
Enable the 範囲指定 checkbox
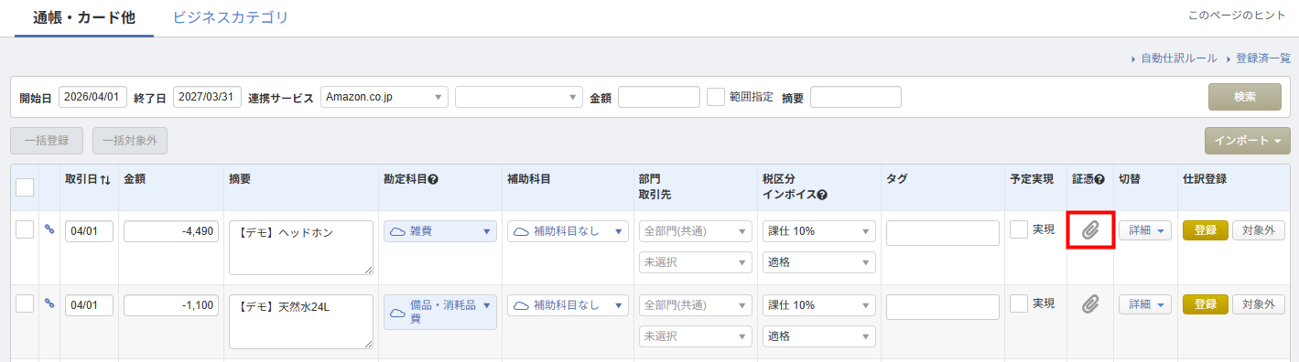pos(716,97)
